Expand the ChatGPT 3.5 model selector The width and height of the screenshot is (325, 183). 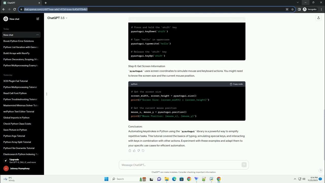[57, 18]
